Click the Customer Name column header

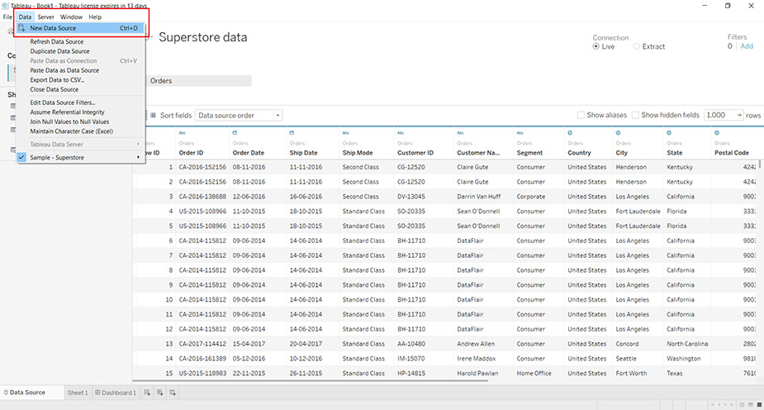tap(478, 153)
